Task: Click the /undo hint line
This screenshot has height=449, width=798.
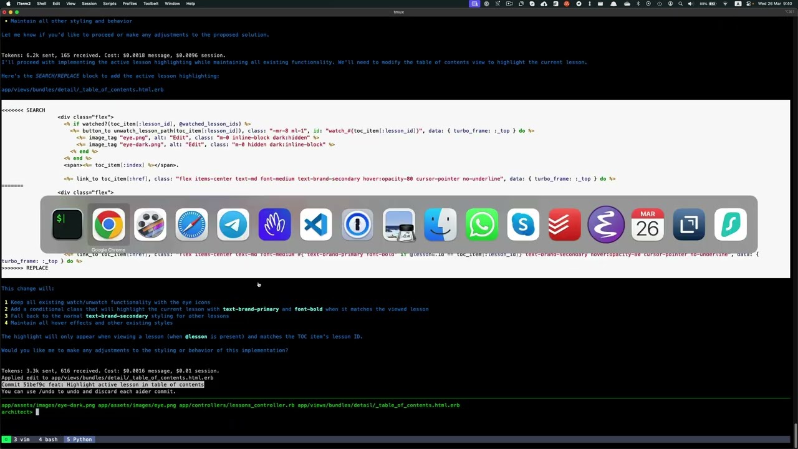Action: [89, 392]
